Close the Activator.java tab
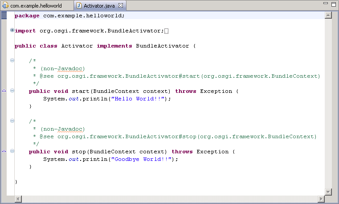The width and height of the screenshot is (339, 204). coord(121,6)
